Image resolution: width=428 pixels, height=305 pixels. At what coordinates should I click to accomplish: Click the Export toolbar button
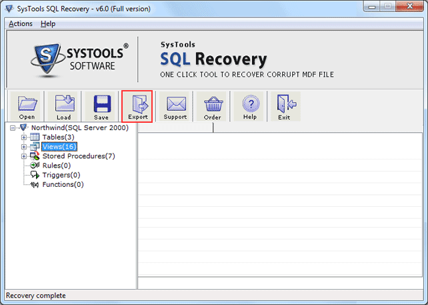137,107
